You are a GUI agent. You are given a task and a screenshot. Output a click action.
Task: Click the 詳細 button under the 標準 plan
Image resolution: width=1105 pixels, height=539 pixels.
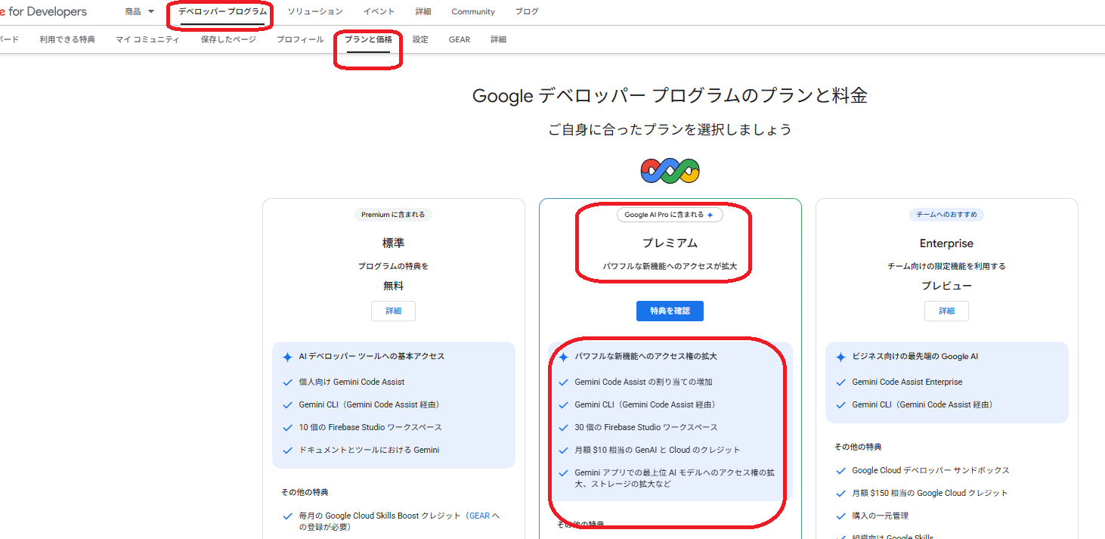point(393,311)
